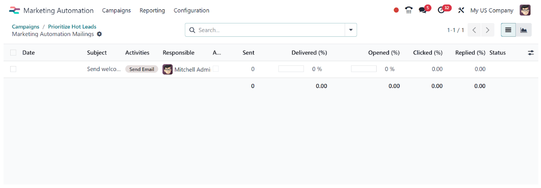Image resolution: width=541 pixels, height=188 pixels.
Task: Open the debug tools wrench icon
Action: tap(461, 10)
